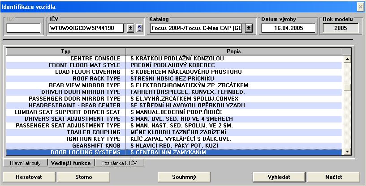Click the blue refresh icon beside IČV field
The width and height of the screenshot is (366, 186).
point(139,29)
